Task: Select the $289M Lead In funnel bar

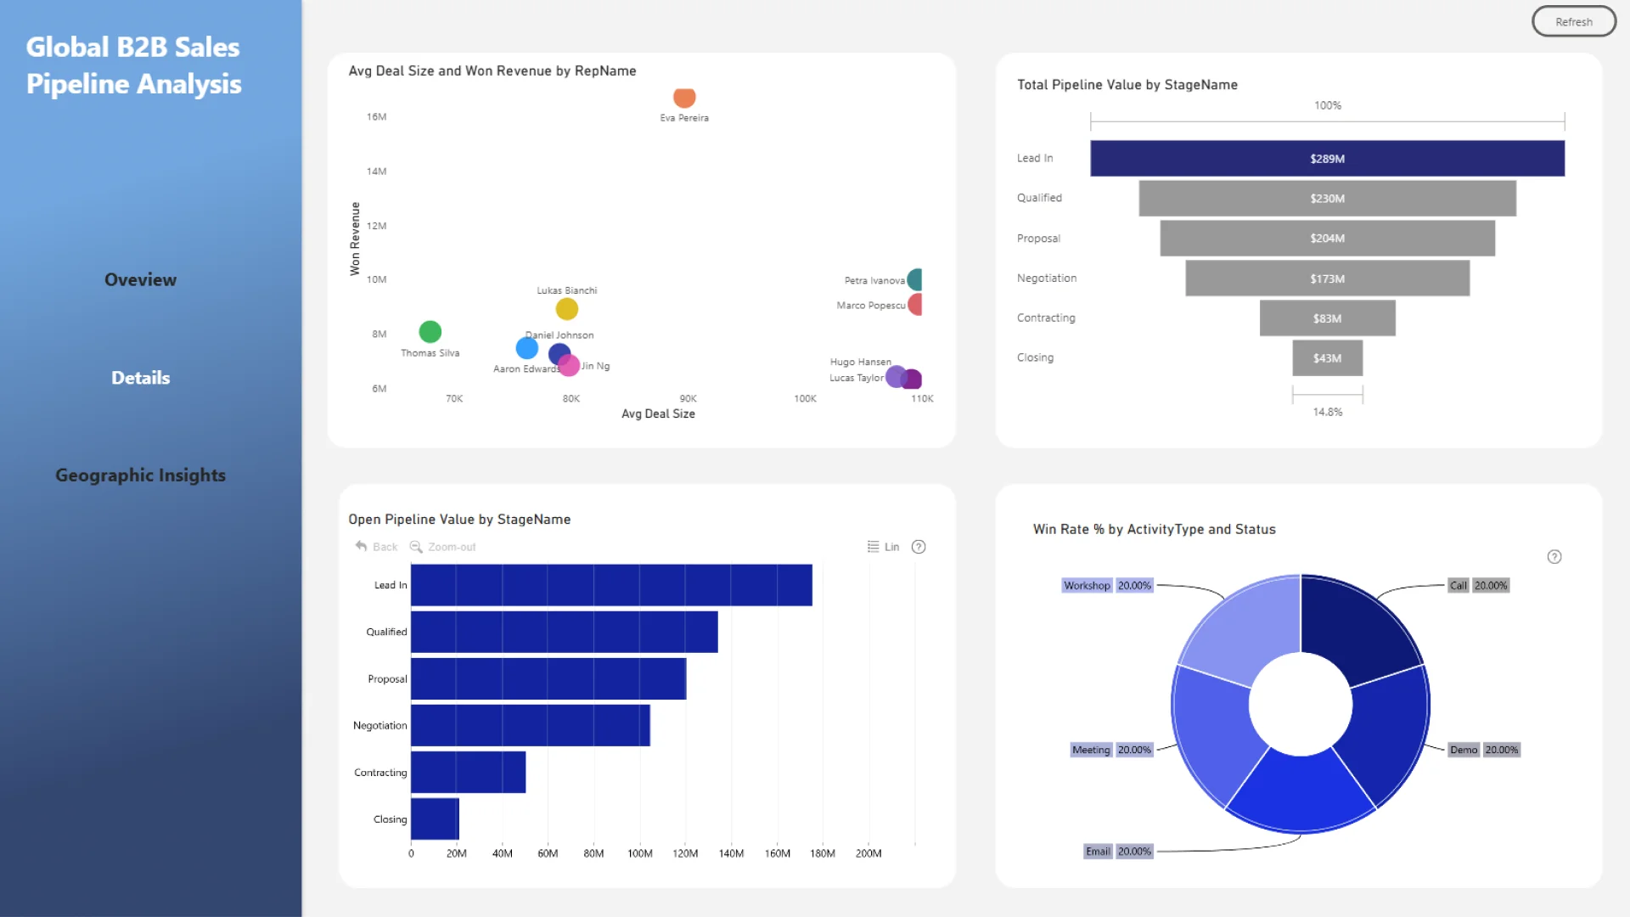Action: point(1327,159)
